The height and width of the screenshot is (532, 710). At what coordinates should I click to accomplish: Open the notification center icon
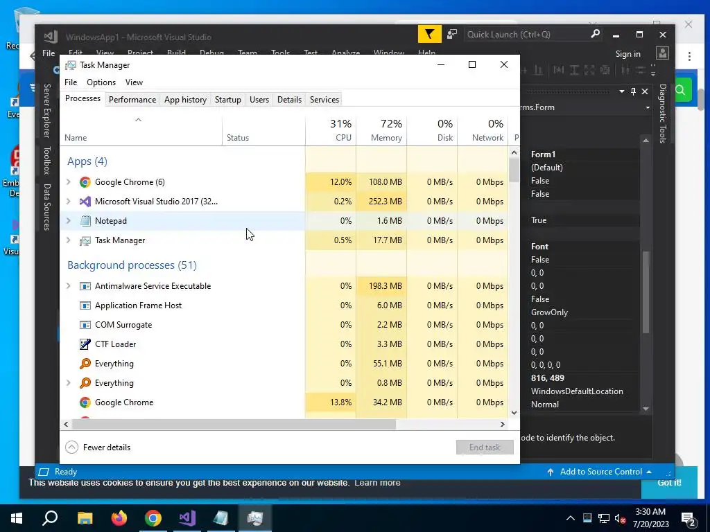click(689, 519)
